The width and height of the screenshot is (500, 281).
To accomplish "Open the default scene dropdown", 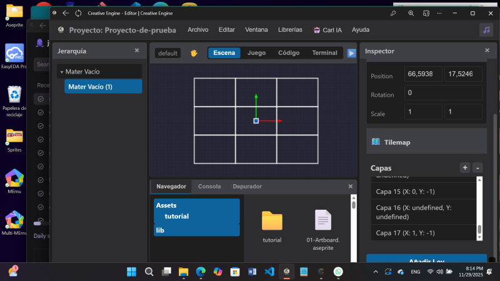I will 168,53.
